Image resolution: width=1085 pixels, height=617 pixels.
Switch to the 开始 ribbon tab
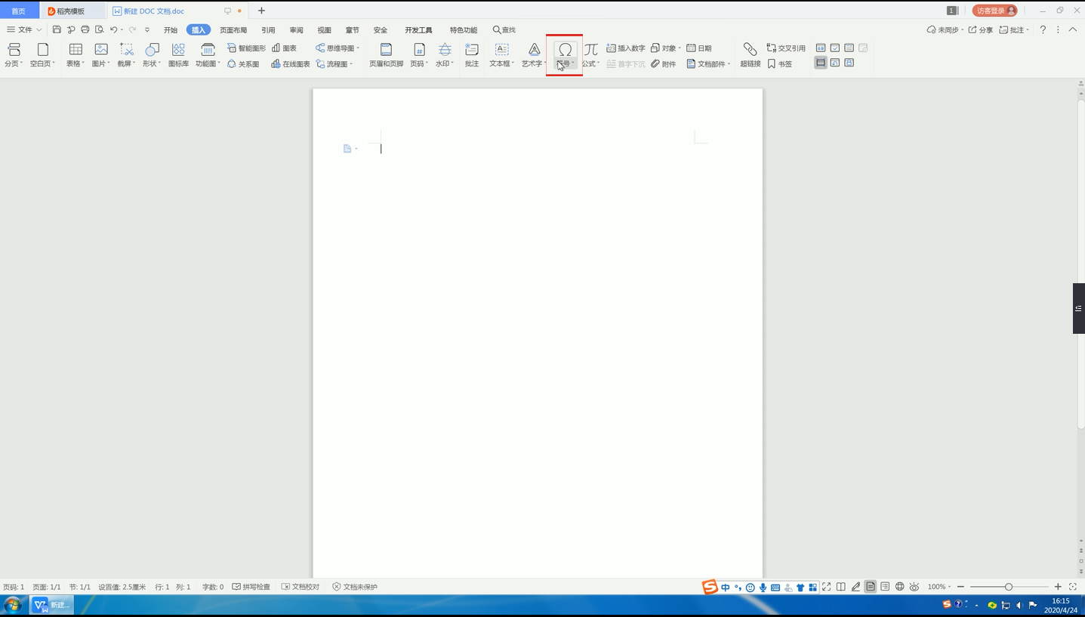171,30
